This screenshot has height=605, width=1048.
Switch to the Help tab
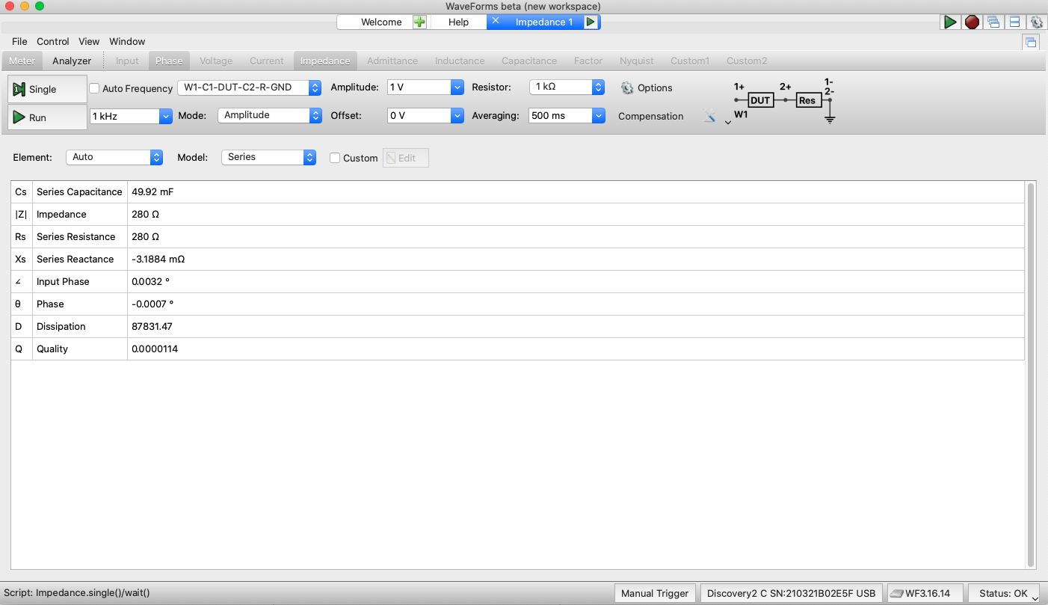(x=458, y=22)
